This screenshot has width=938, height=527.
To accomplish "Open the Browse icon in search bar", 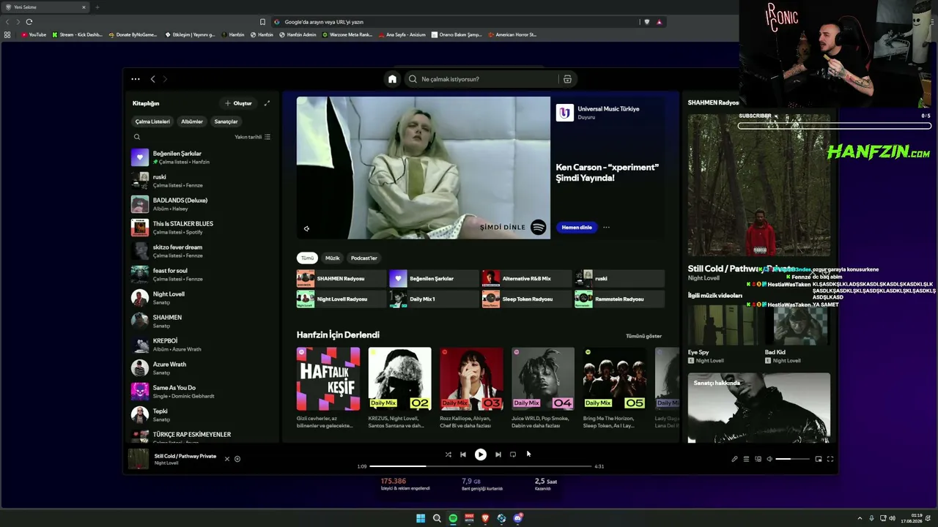I will coord(567,79).
